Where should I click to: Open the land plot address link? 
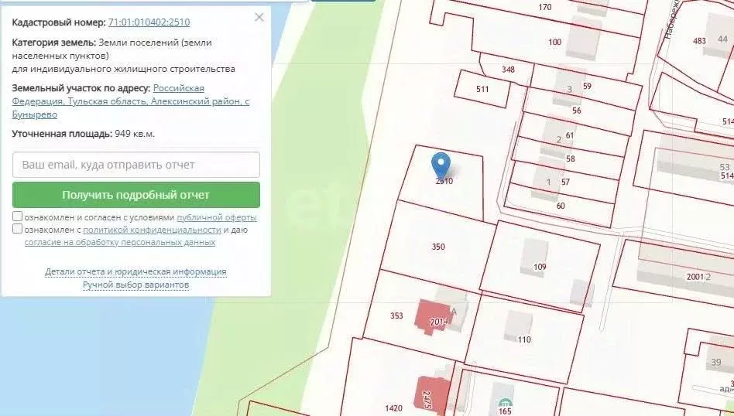point(131,101)
